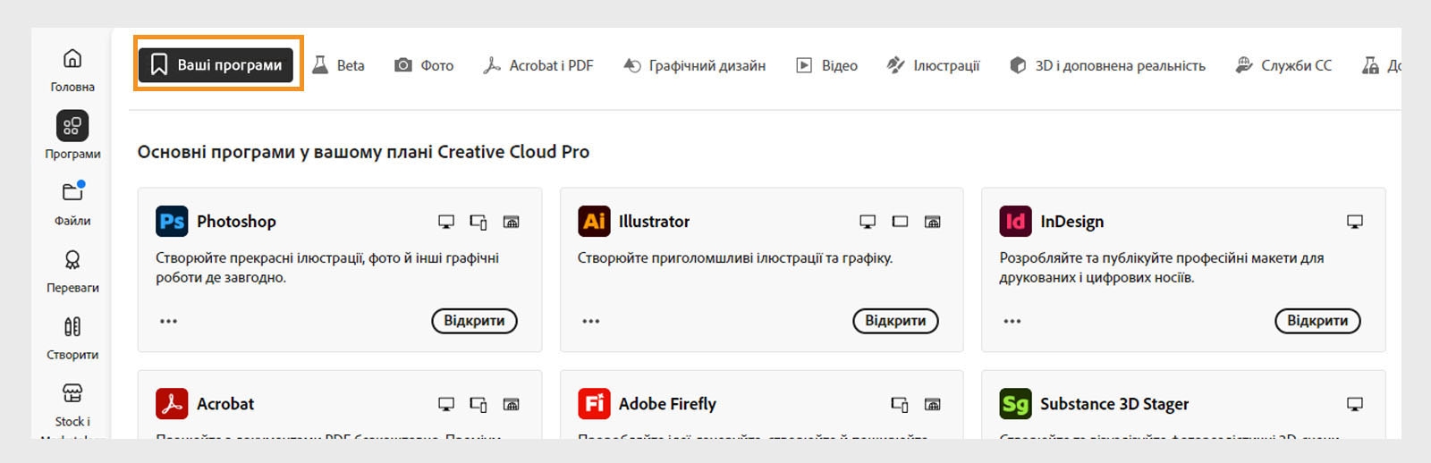Switch to the Відео tab
The width and height of the screenshot is (1431, 463).
(826, 65)
